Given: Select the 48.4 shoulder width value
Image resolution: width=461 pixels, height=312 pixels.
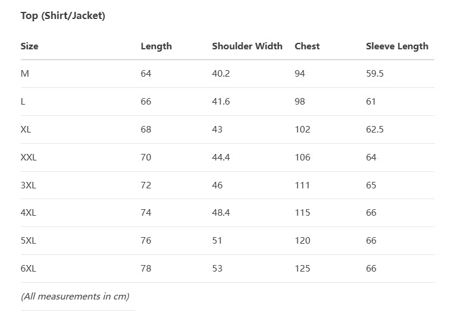Looking at the screenshot, I should (221, 213).
